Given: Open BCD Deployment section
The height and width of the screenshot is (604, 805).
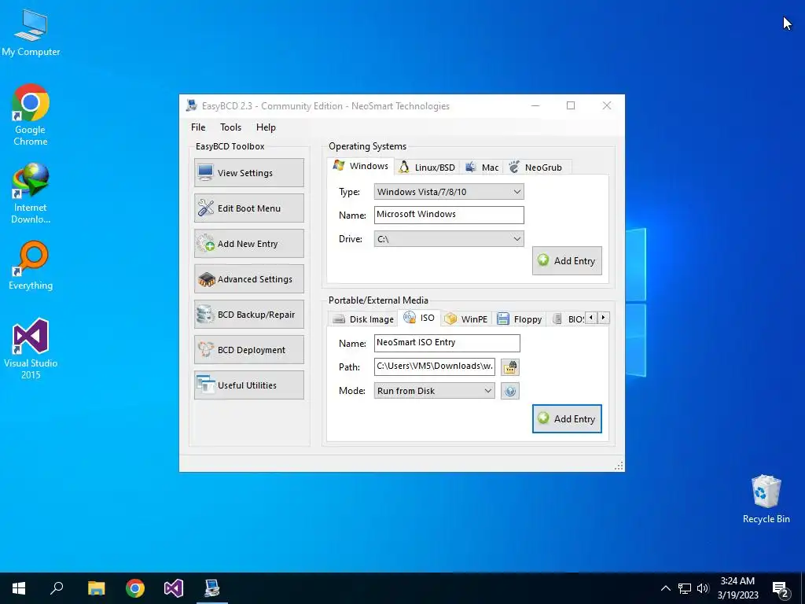Looking at the screenshot, I should [x=249, y=350].
